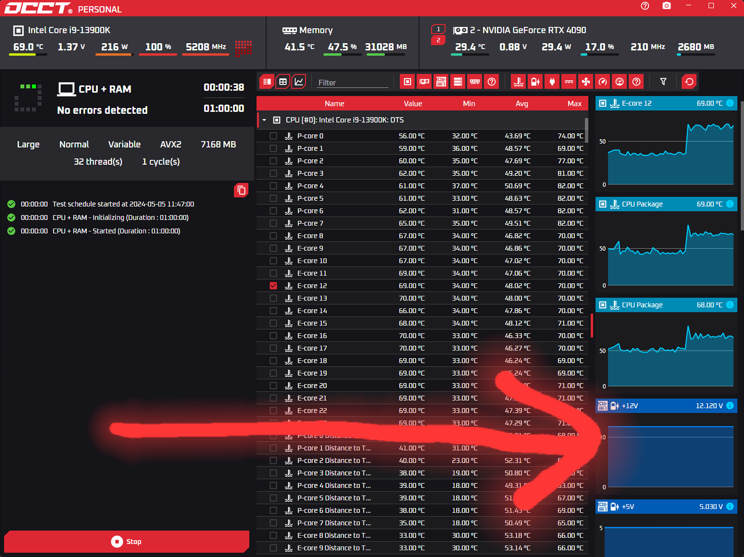Image resolution: width=744 pixels, height=557 pixels.
Task: Toggle the fan sensor type filter
Action: [x=586, y=81]
